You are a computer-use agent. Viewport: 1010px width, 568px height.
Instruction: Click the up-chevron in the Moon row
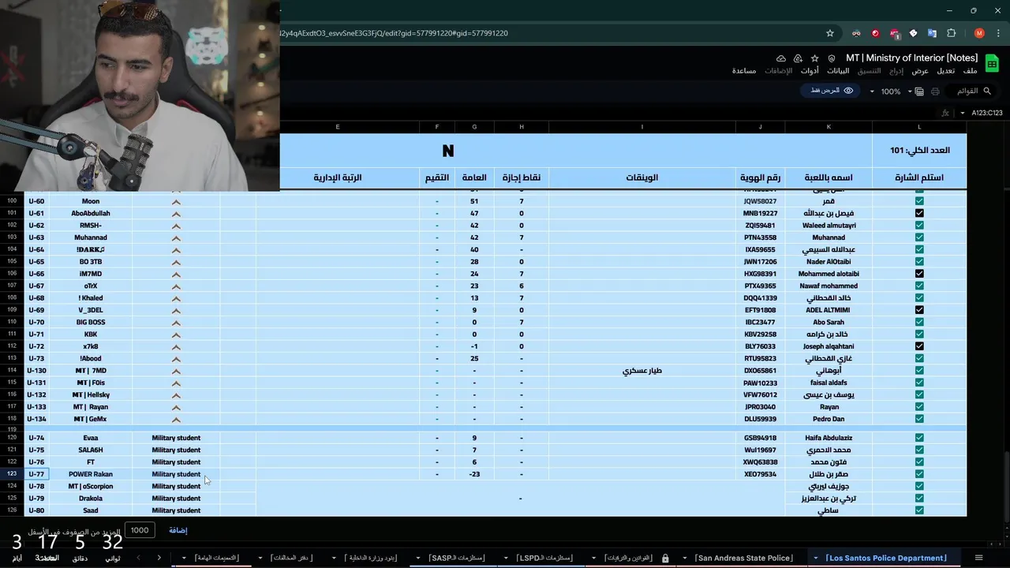(176, 201)
